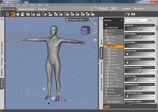Image resolution: width=158 pixels, height=112 pixels.
Task: Click the Eye Iris Size slider handle
Action: coord(136,80)
